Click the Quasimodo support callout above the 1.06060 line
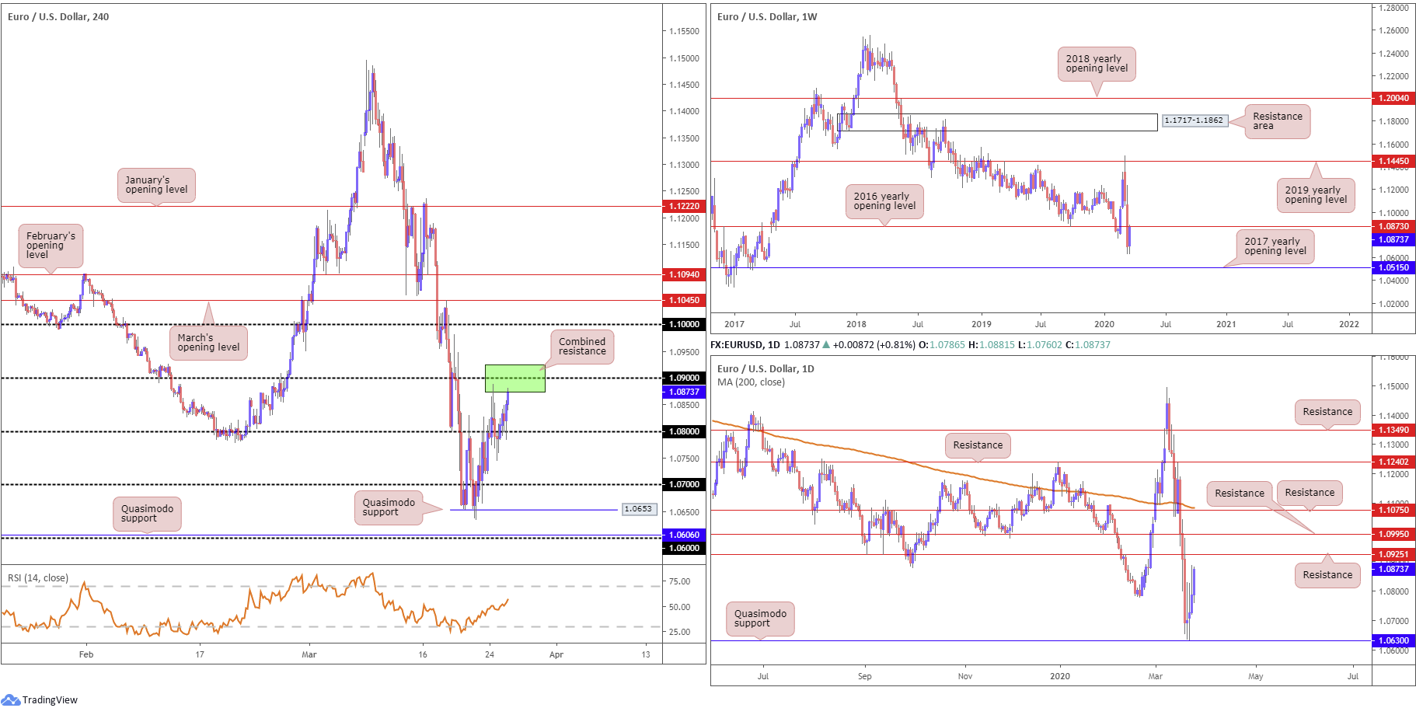This screenshot has width=1416, height=708. click(x=147, y=514)
